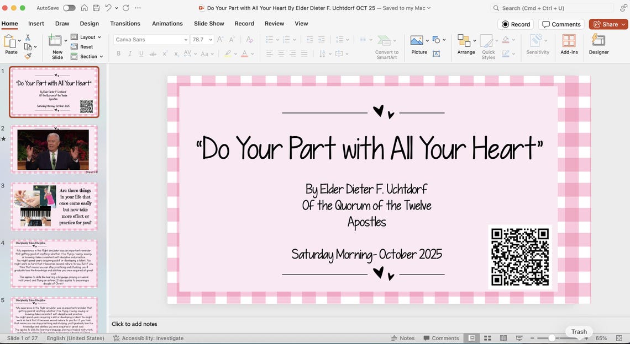Toggle bold formatting

118,53
